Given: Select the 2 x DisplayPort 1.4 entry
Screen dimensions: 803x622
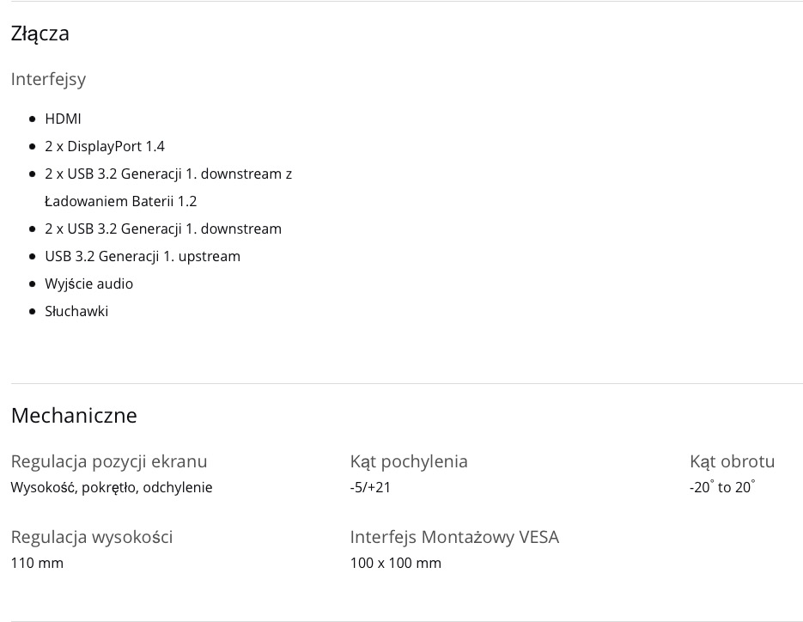Looking at the screenshot, I should point(105,147).
